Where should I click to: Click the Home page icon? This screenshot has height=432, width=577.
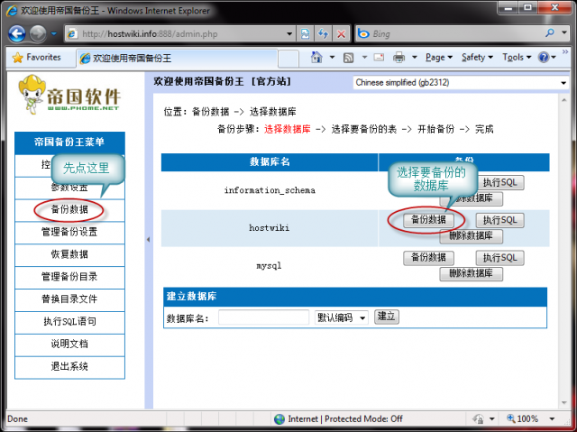[316, 57]
